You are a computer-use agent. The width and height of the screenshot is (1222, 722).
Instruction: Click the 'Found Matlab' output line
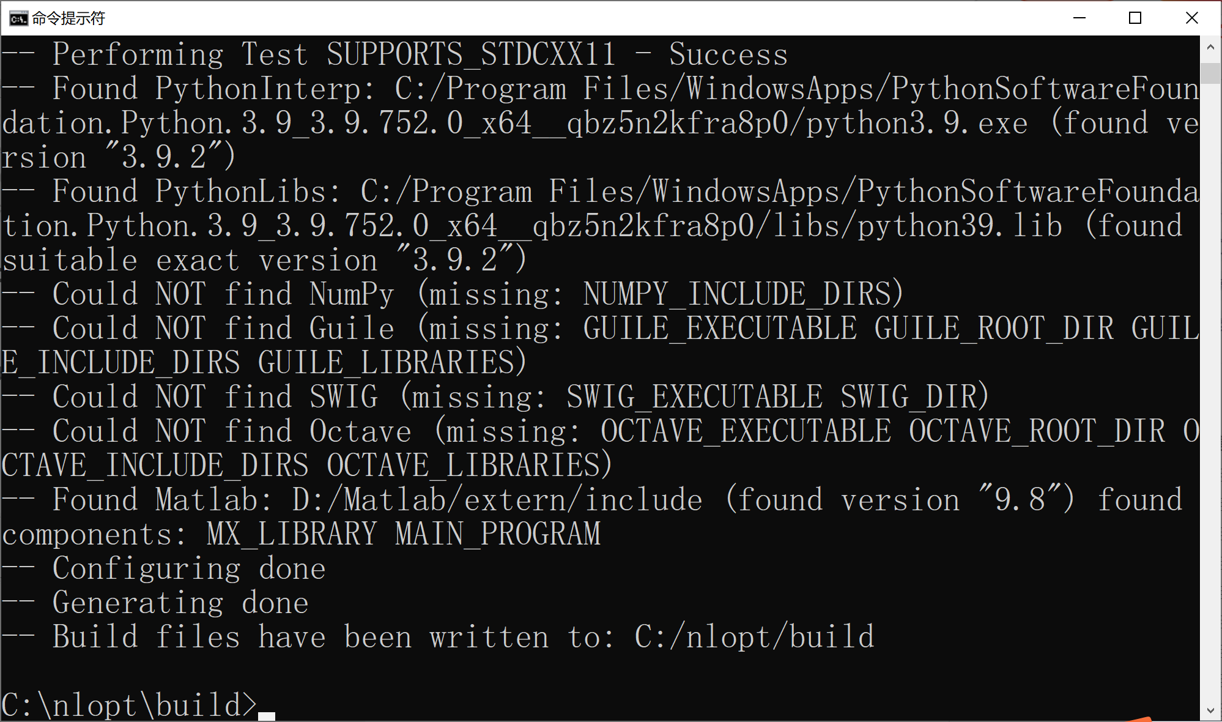[x=367, y=499]
